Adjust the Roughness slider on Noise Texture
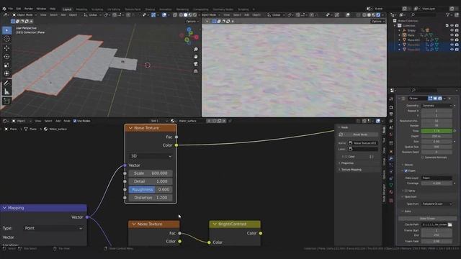The width and height of the screenshot is (461, 259). [x=151, y=189]
